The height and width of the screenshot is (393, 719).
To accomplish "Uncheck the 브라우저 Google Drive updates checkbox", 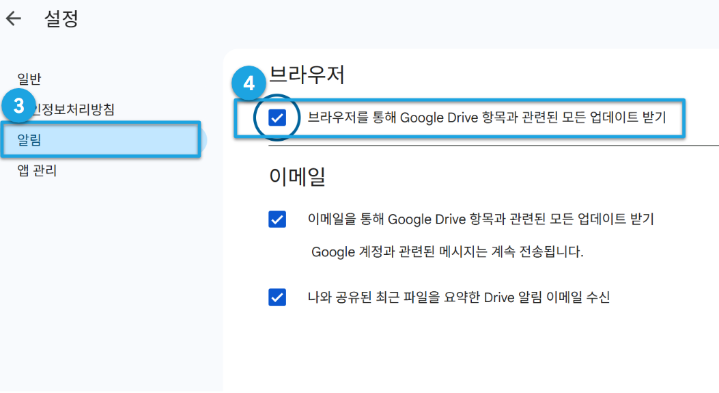I will [x=277, y=118].
